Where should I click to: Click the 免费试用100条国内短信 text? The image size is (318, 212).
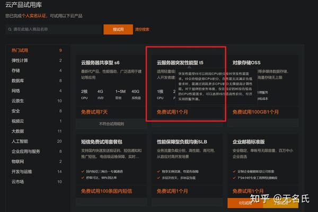pyautogui.click(x=107, y=191)
